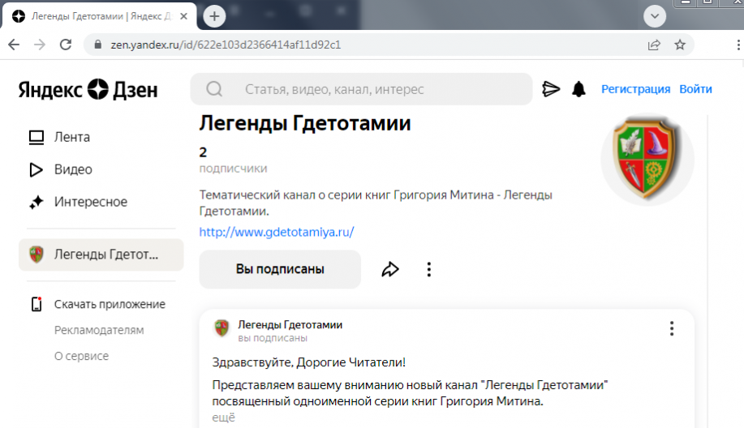Share this page from the address bar

[654, 45]
